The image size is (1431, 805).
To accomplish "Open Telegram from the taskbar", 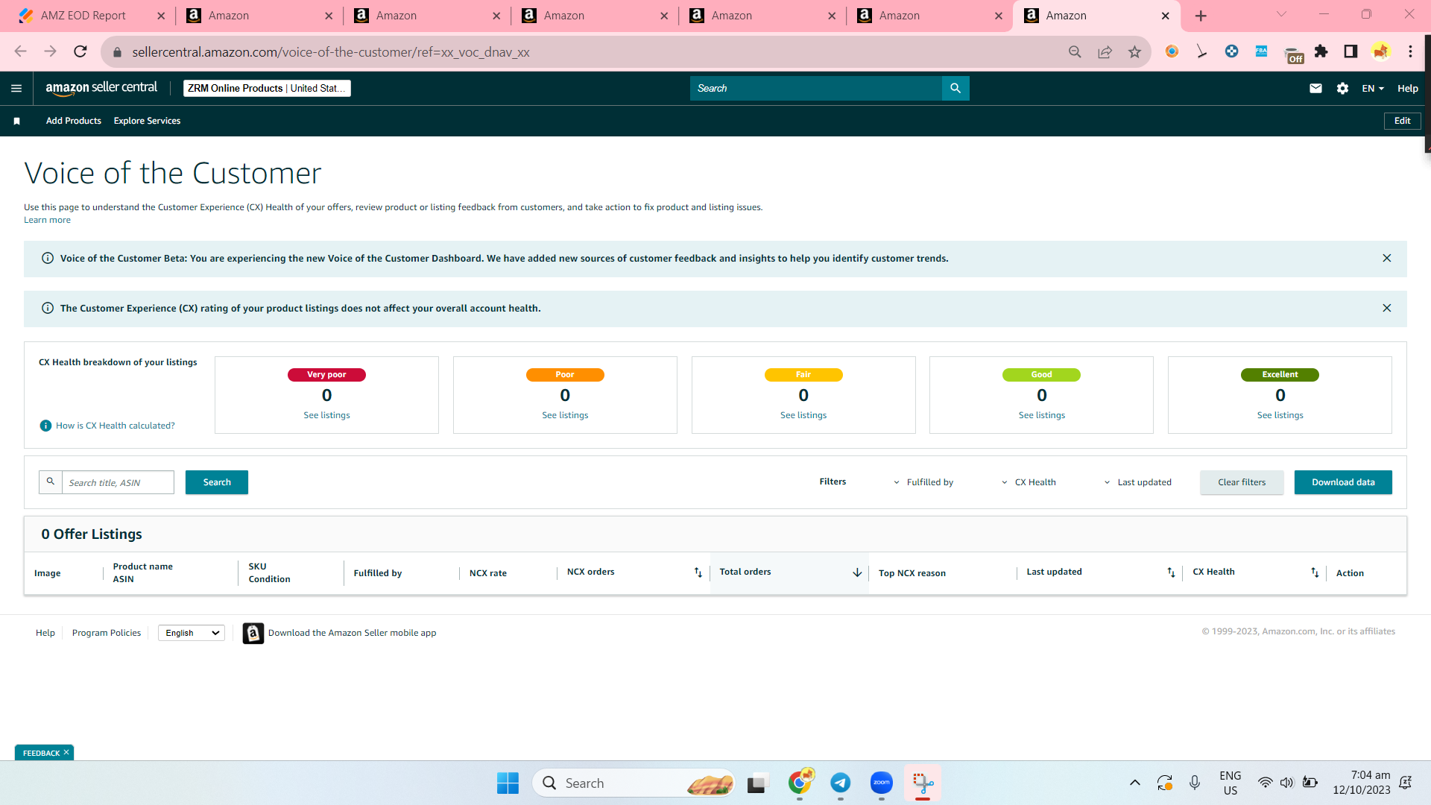I will (841, 783).
